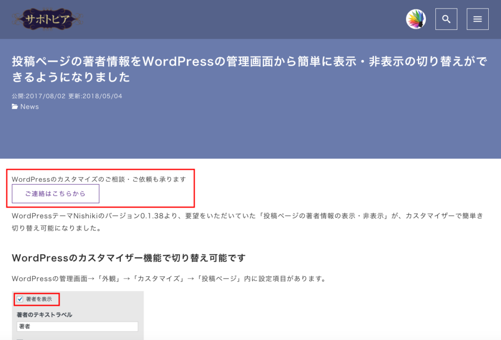Click the ご連絡はこちらから button
This screenshot has height=340, width=501.
(56, 194)
